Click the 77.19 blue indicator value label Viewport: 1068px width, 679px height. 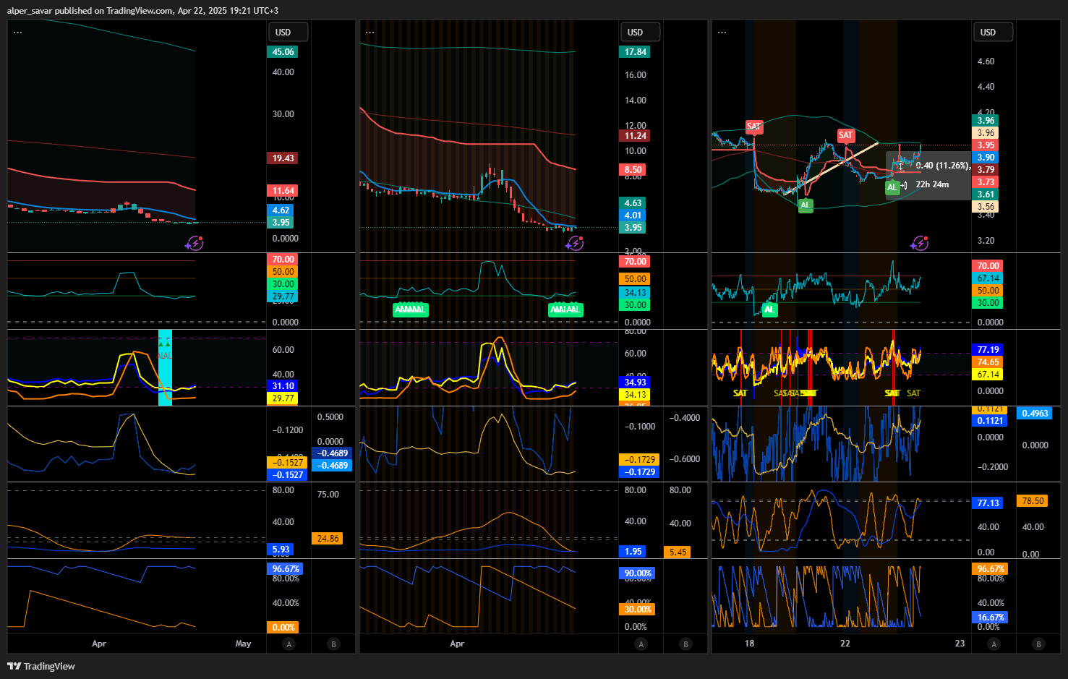pyautogui.click(x=988, y=350)
